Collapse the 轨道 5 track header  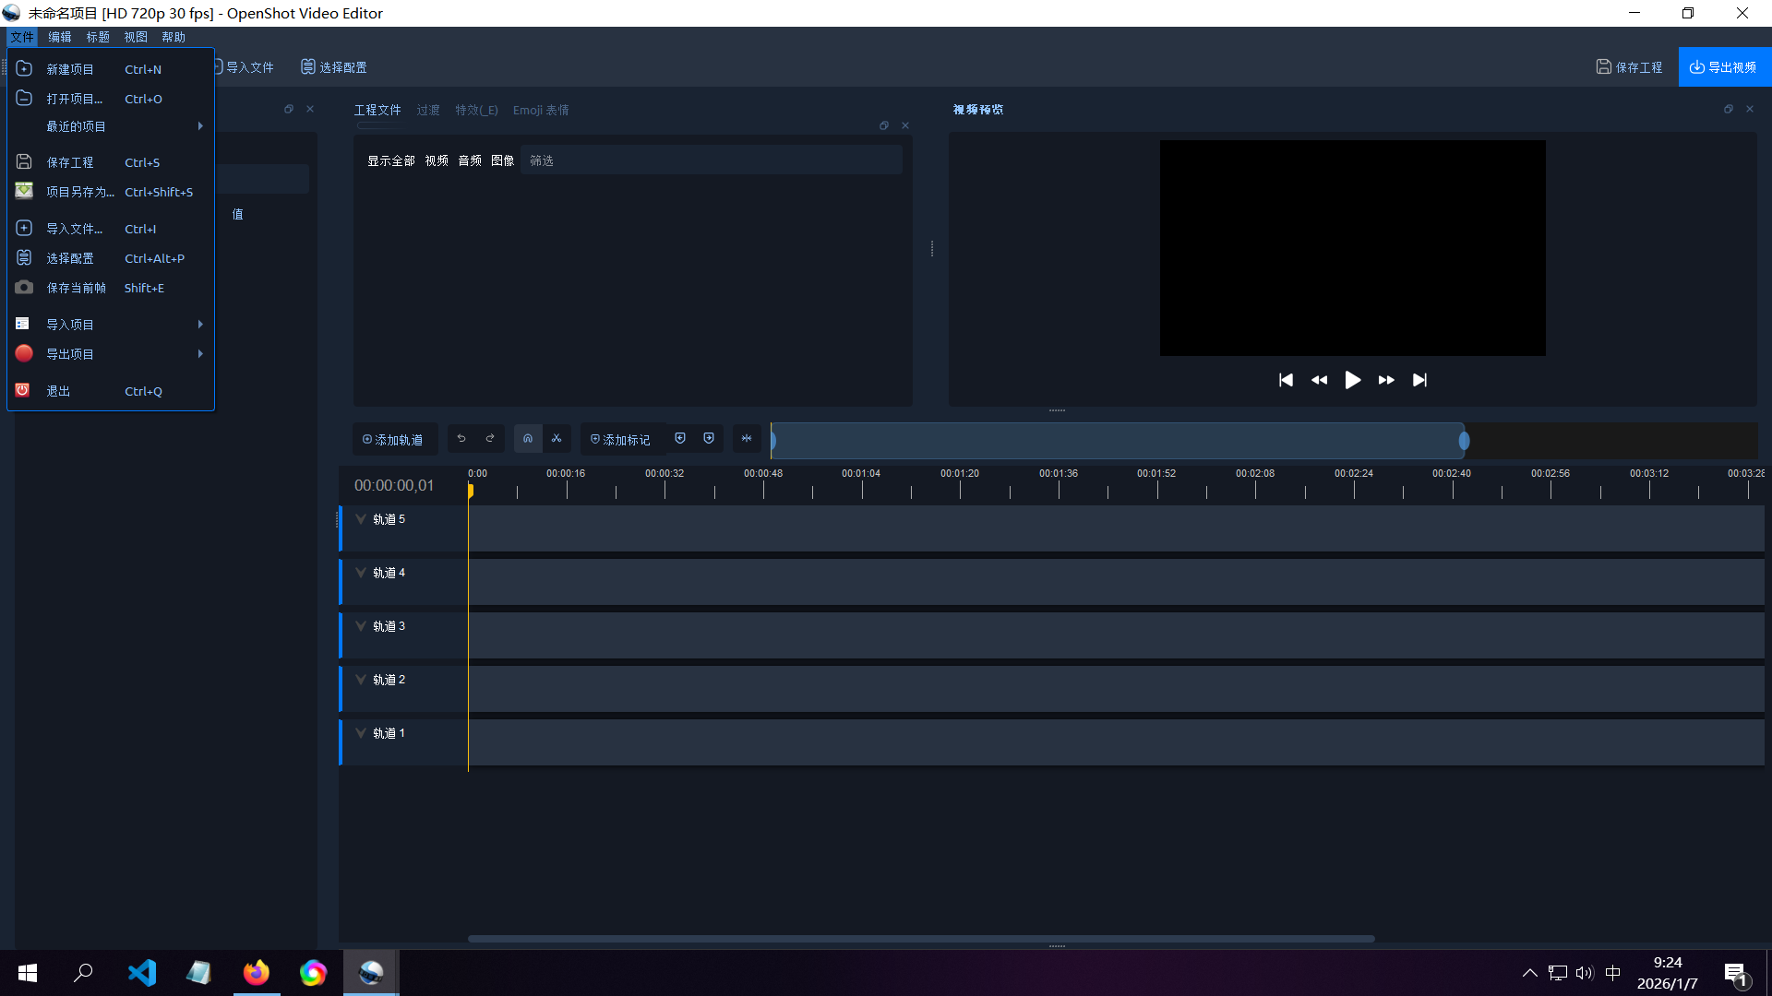[x=361, y=519]
